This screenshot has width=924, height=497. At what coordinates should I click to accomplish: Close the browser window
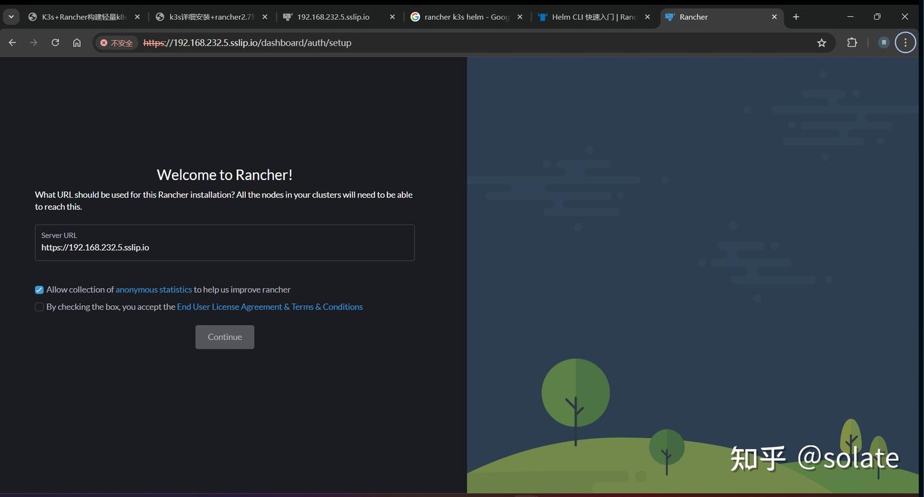(905, 17)
